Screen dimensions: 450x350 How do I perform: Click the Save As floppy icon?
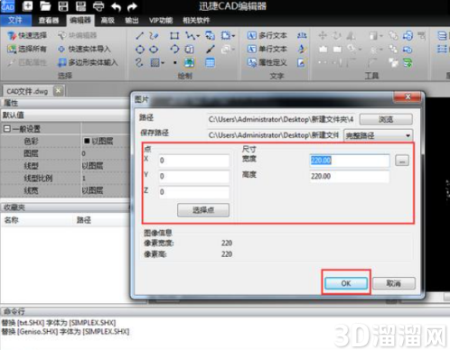click(80, 5)
